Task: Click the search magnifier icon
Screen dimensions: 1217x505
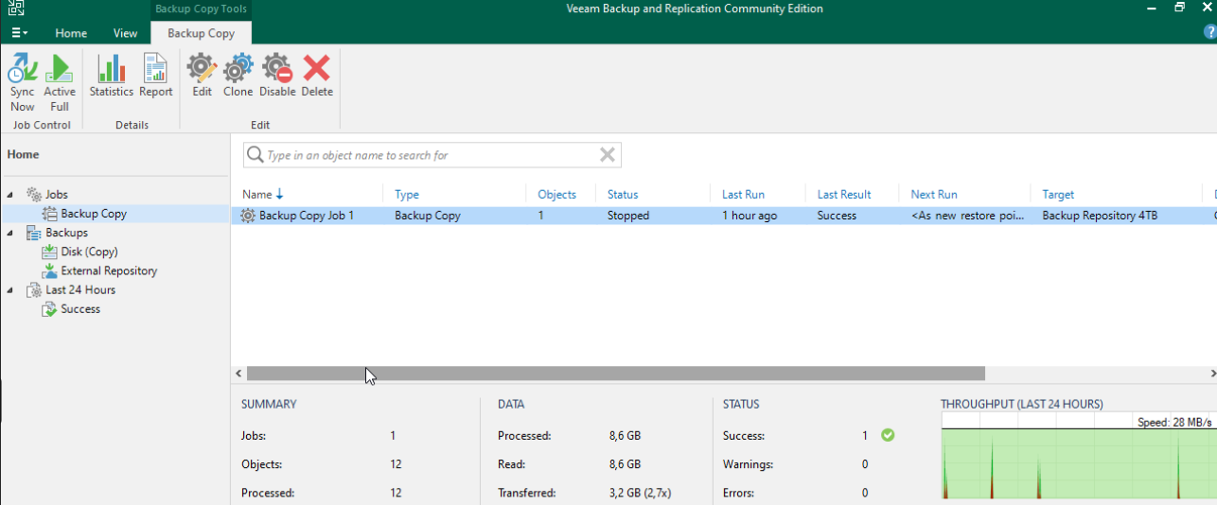Action: click(255, 155)
